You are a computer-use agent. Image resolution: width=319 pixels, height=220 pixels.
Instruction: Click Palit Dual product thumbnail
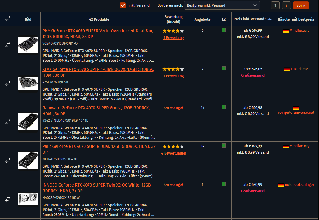point(28,160)
